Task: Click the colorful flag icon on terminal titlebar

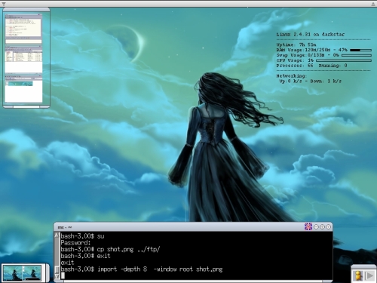Action: 308,226
